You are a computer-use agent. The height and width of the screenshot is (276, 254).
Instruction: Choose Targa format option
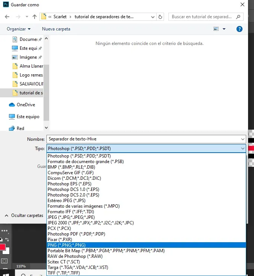(x=146, y=267)
